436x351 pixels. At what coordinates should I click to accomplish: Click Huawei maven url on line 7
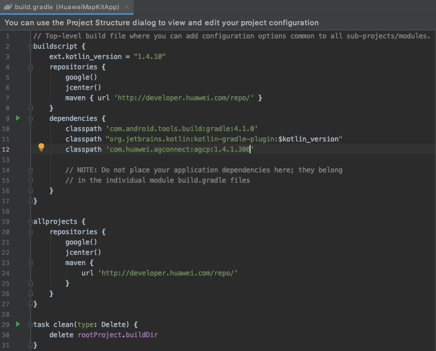pyautogui.click(x=184, y=98)
